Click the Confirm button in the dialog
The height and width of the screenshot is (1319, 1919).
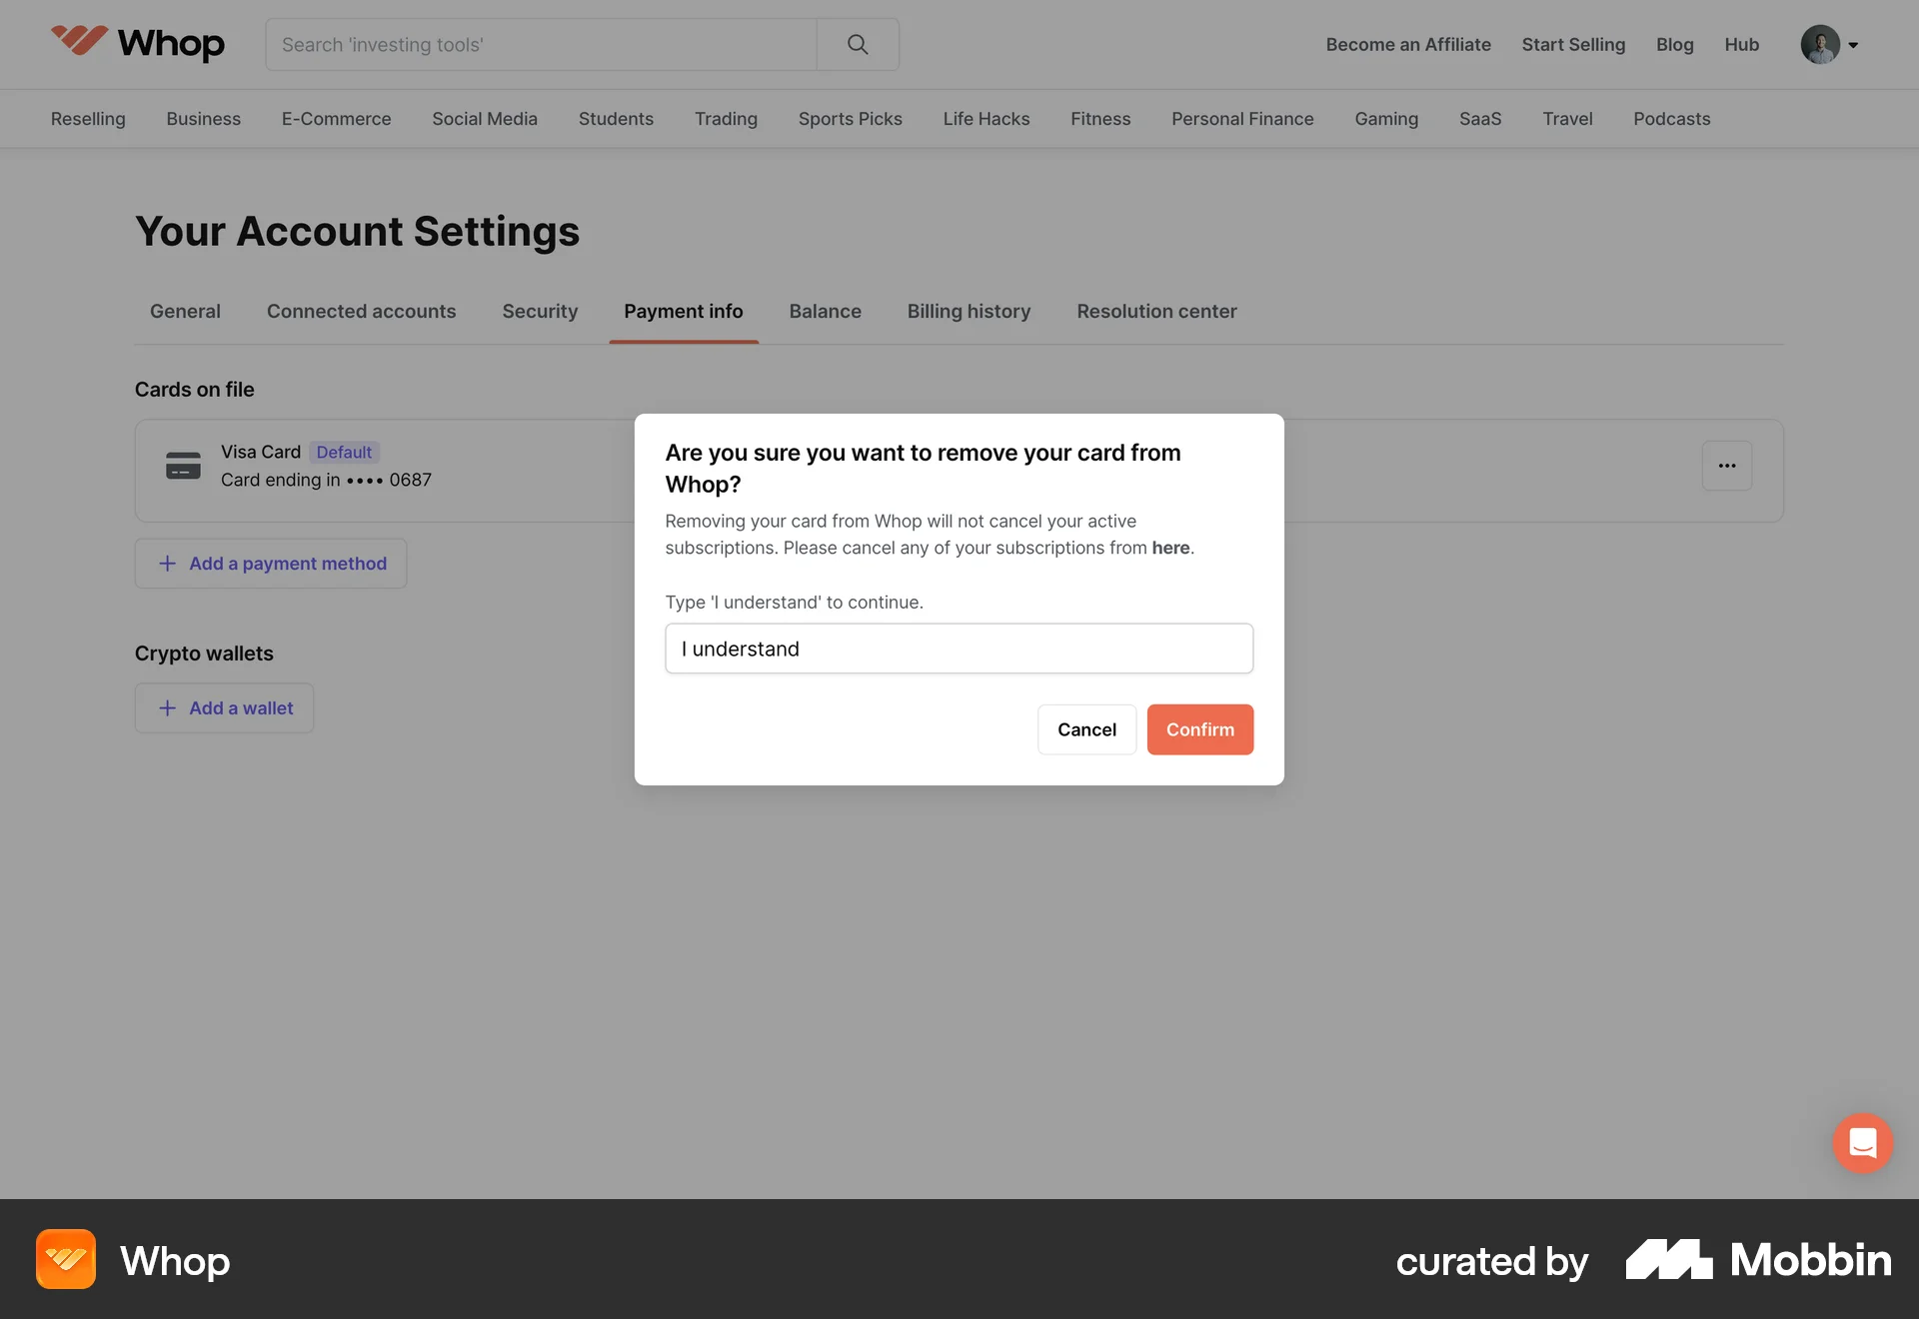pyautogui.click(x=1199, y=729)
